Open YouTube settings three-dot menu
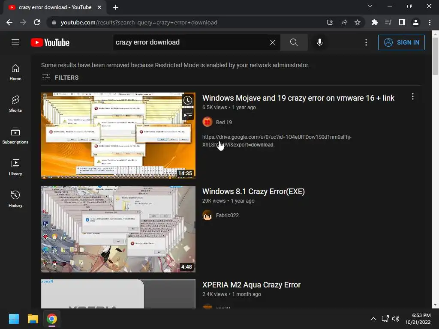439x329 pixels. 366,42
